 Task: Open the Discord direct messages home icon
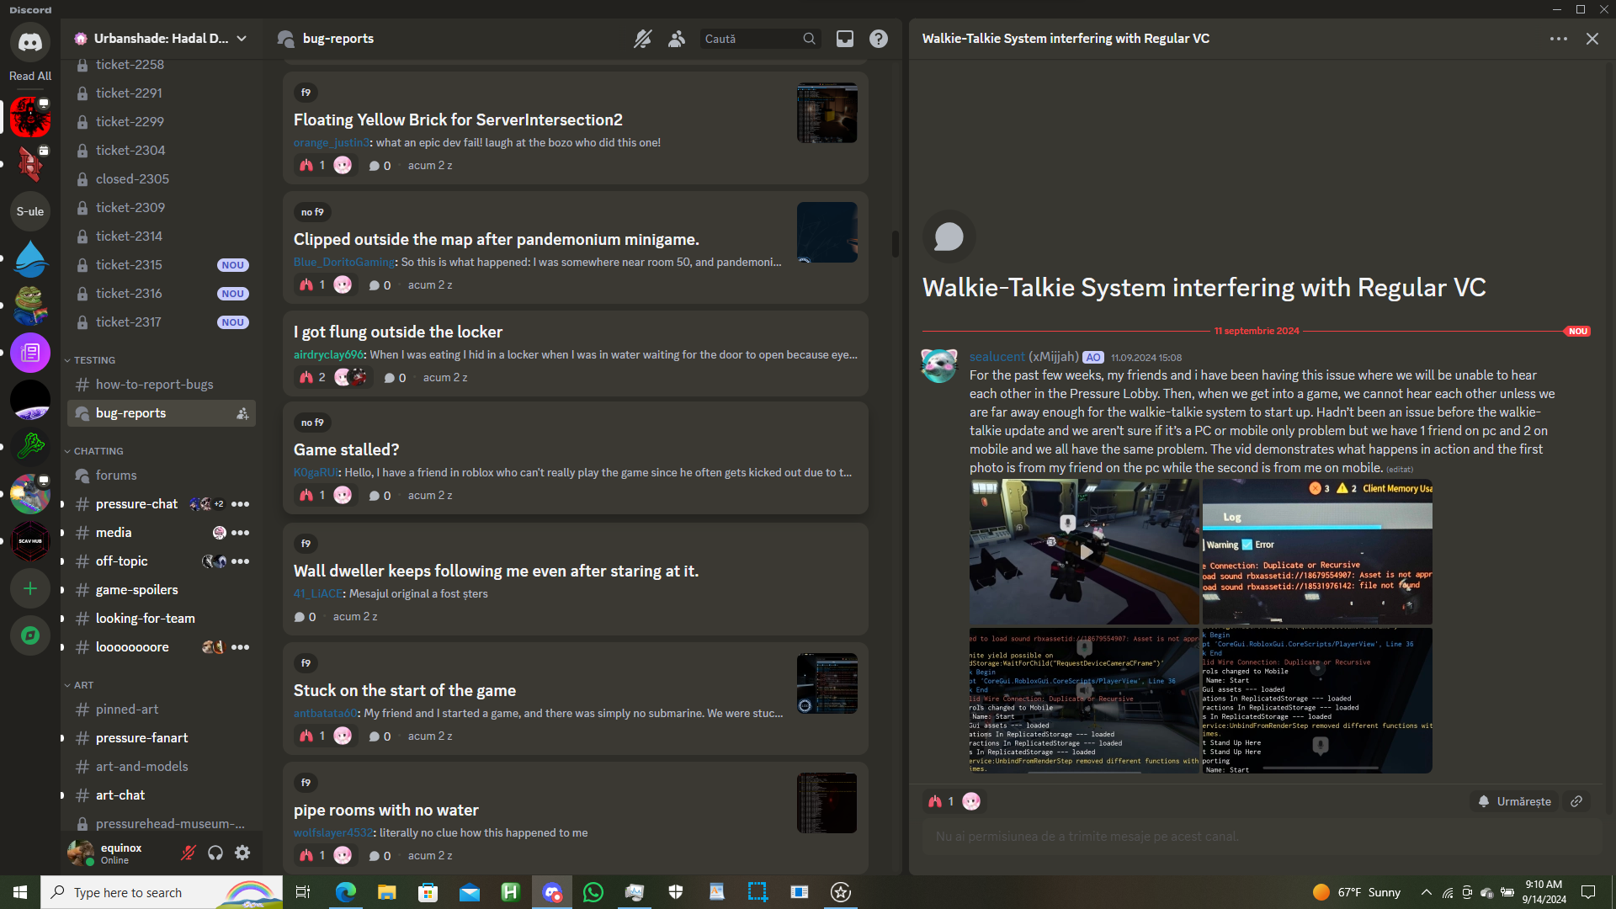pos(30,42)
